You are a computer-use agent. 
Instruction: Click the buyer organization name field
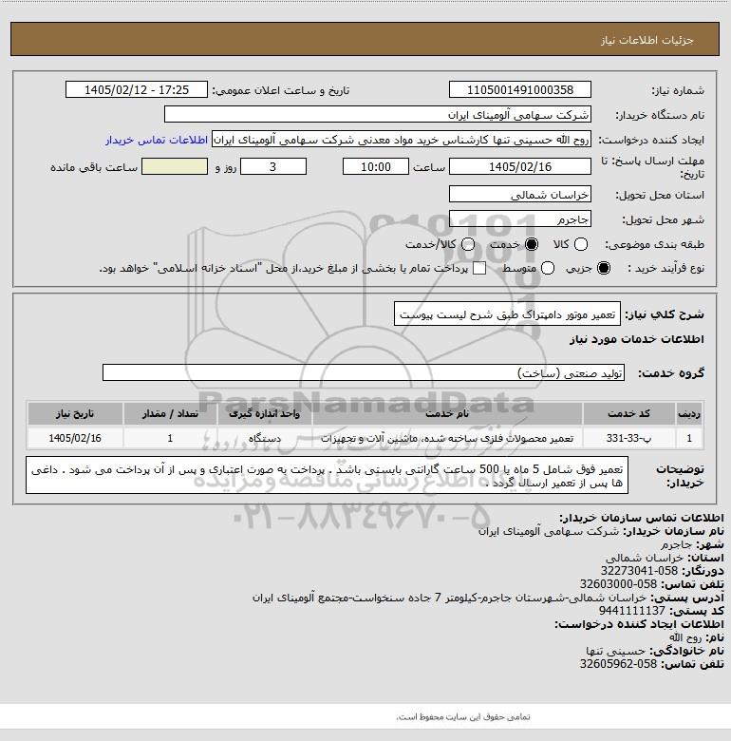tap(378, 115)
